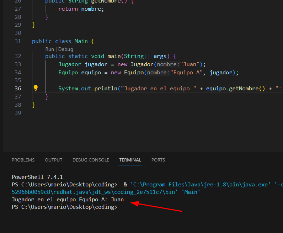Click the 'Main' argument in the terminal command
283x233 pixels.
click(191, 192)
